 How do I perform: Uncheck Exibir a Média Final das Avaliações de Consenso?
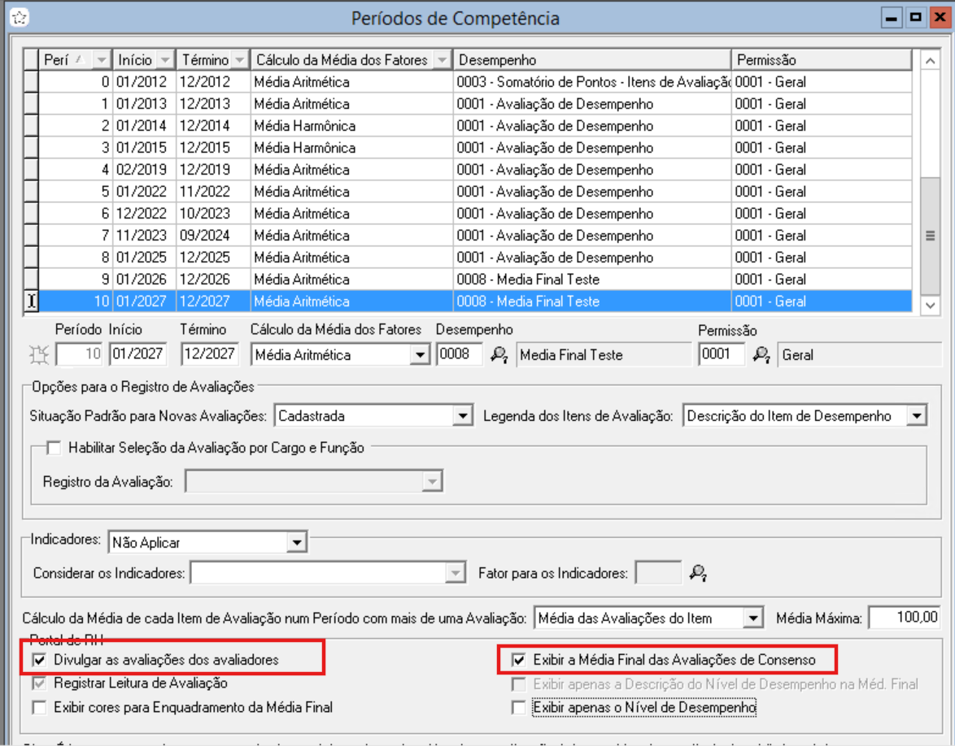pos(519,660)
